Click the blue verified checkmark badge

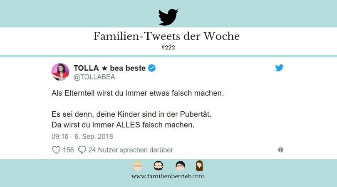tap(152, 68)
